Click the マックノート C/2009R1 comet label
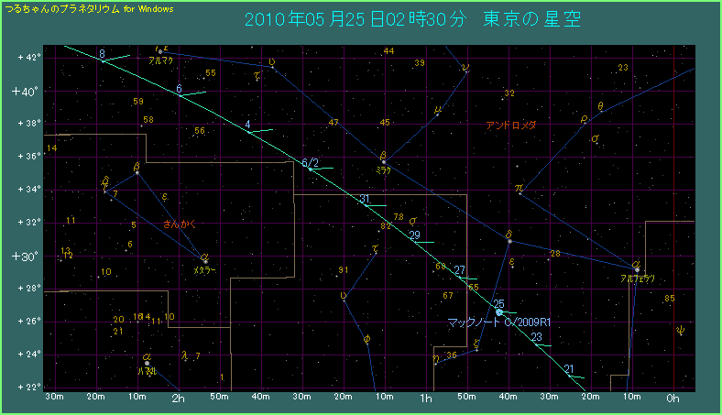 [x=498, y=322]
